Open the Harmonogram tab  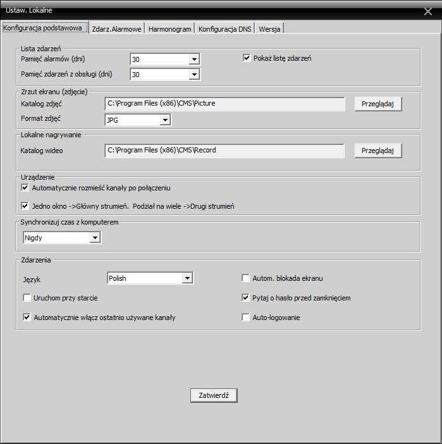coord(169,28)
